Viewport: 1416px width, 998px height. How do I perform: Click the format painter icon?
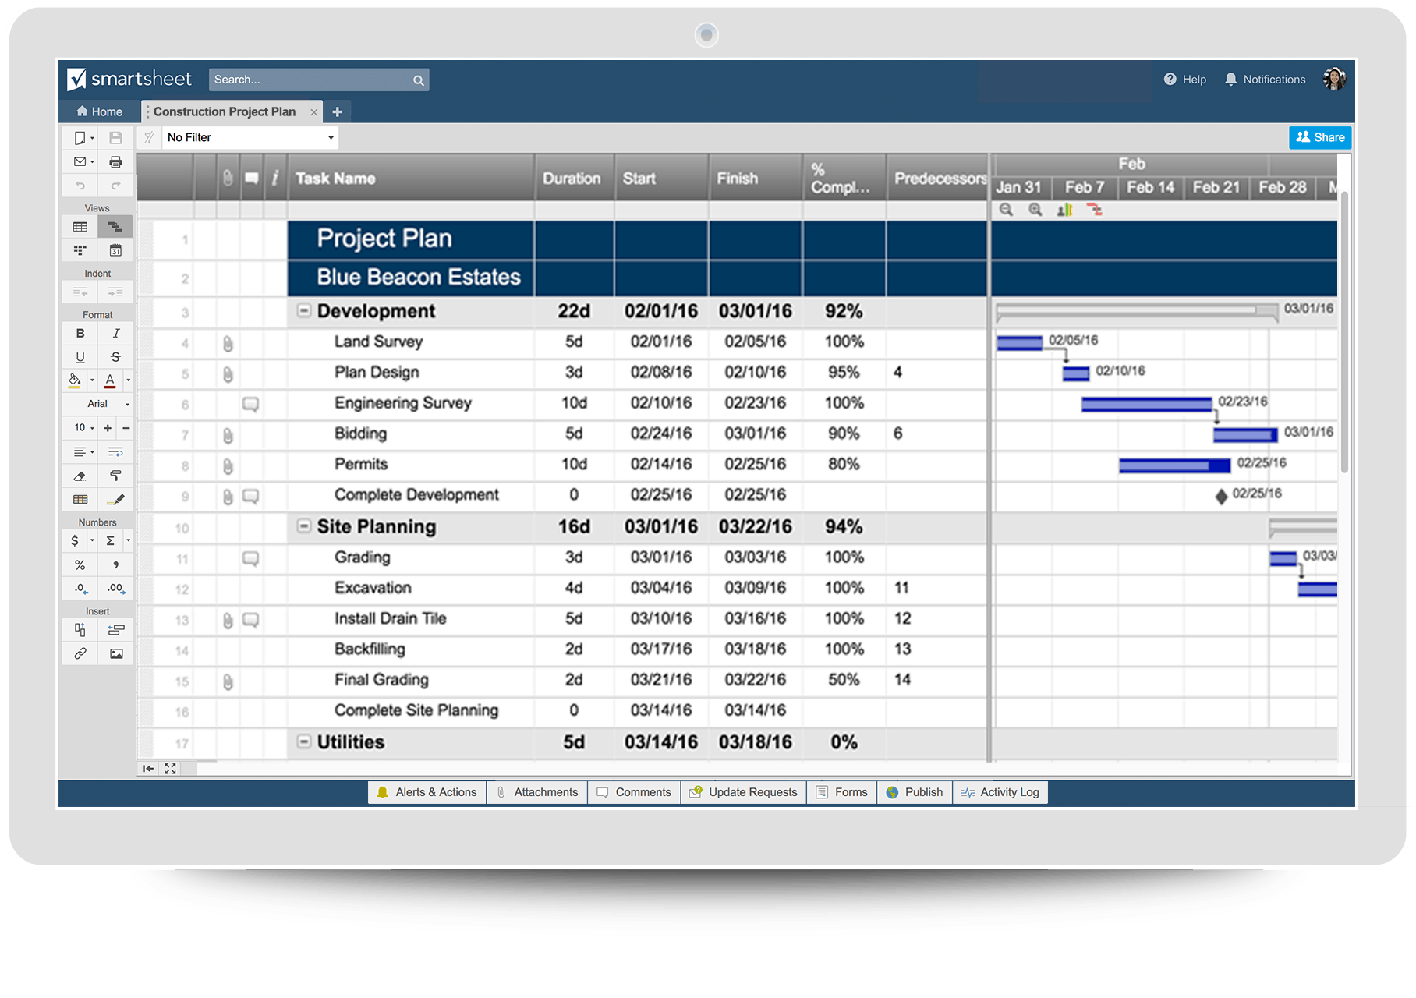click(115, 476)
